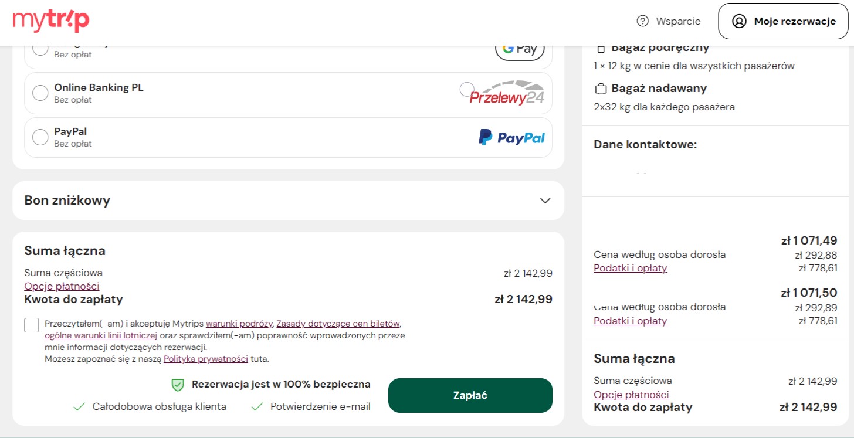The height and width of the screenshot is (438, 854).
Task: Click the PayPal logo
Action: coord(511,138)
